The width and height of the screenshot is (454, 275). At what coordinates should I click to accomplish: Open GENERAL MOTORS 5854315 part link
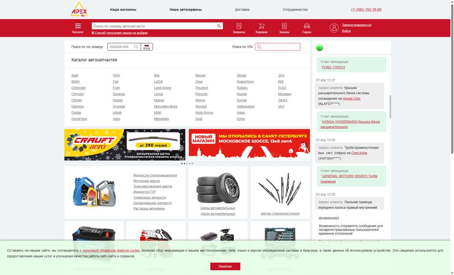[349, 179]
